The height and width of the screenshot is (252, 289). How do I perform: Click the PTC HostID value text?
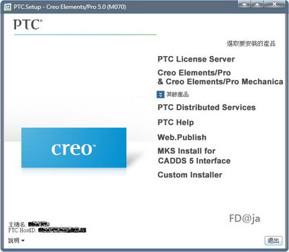pos(62,230)
